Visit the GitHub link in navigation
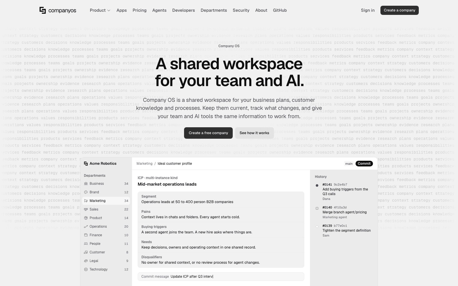Screen dimensions: 458x286 pos(280,10)
